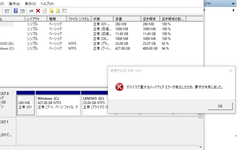Click the connect drive toolbar icon
The width and height of the screenshot is (238, 150).
click(31, 11)
